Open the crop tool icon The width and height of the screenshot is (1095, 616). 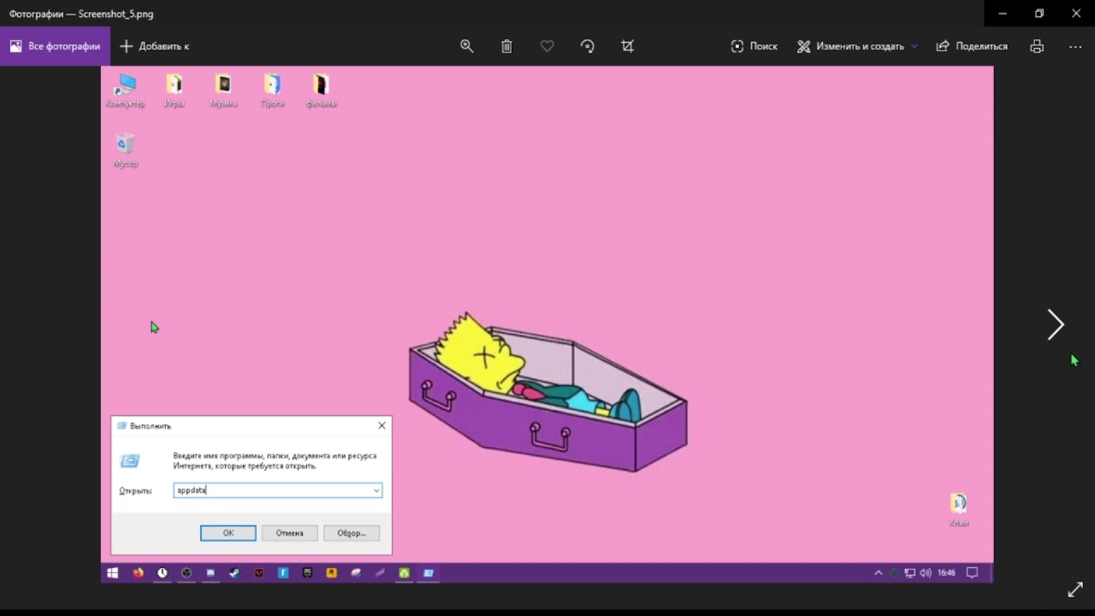point(628,46)
